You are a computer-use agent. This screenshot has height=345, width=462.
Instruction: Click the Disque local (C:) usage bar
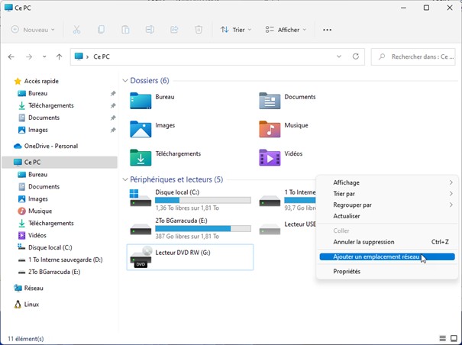pos(202,200)
